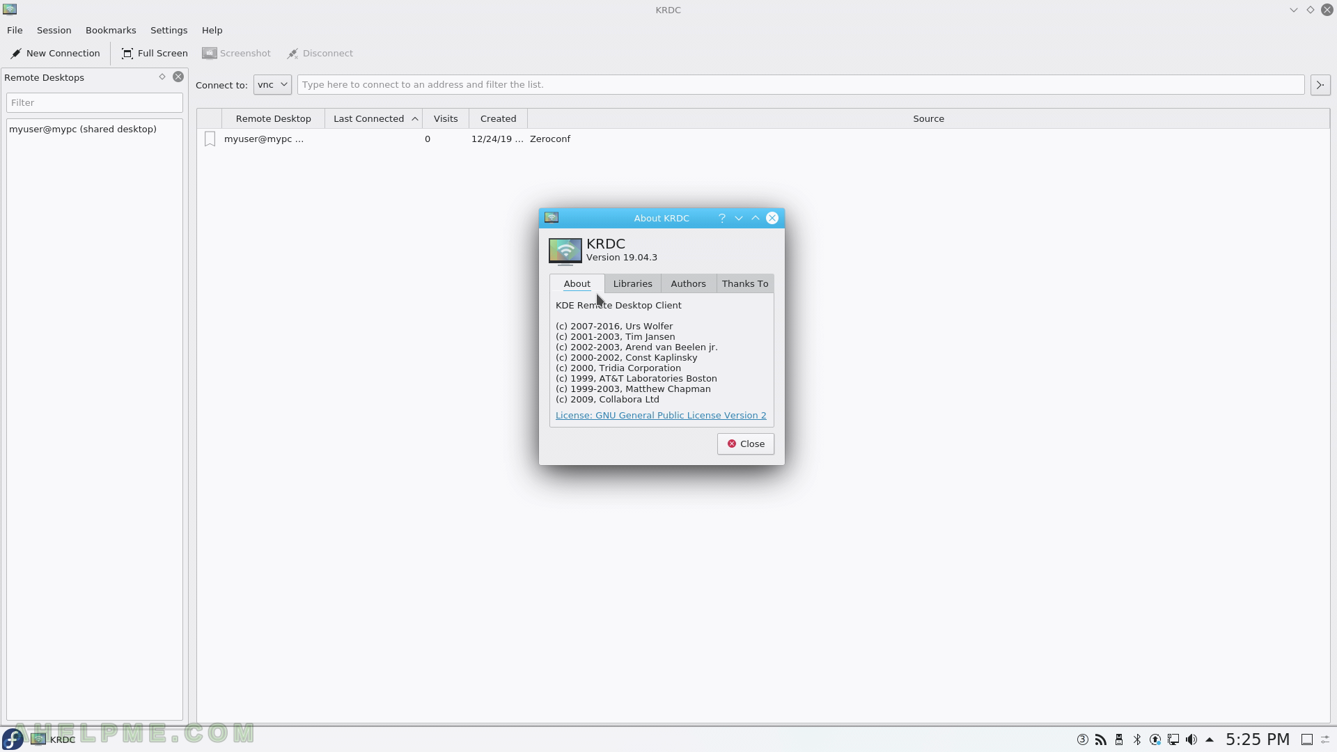This screenshot has width=1337, height=752.
Task: Sort by Last Connected column header
Action: (x=373, y=119)
